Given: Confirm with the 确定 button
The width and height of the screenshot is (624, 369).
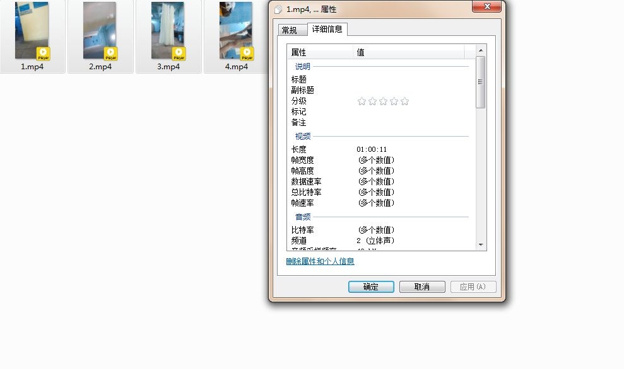Looking at the screenshot, I should point(371,287).
